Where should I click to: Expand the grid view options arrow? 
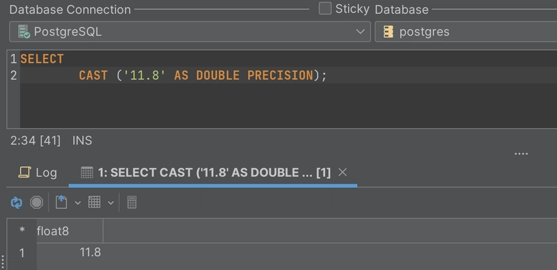(x=111, y=203)
